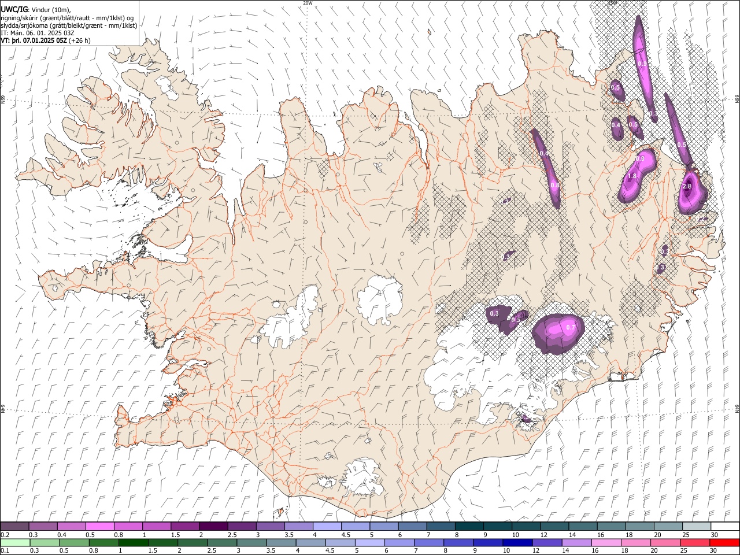Pick the grey-green 3 swatch in the lower legend
Screen dimensions: 740x555
tap(251, 543)
